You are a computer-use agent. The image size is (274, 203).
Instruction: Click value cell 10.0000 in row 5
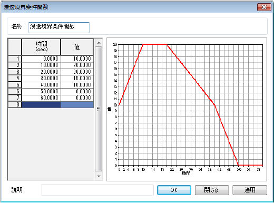coord(77,85)
